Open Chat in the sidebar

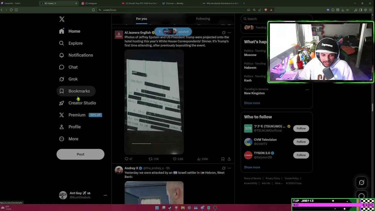[69, 67]
